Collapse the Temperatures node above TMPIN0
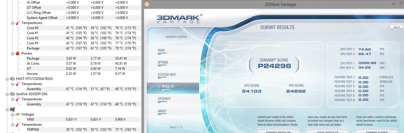Screen dimensions: 404x133 point(12,125)
